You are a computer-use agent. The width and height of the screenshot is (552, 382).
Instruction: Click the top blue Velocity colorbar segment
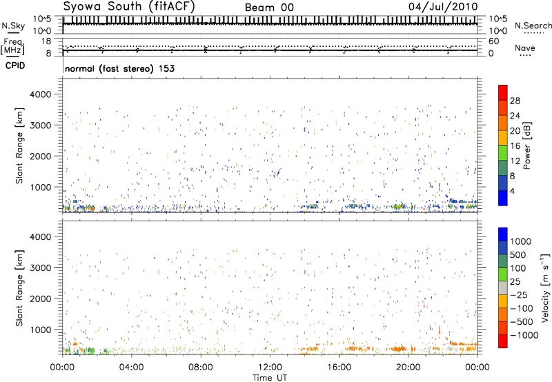tap(503, 234)
